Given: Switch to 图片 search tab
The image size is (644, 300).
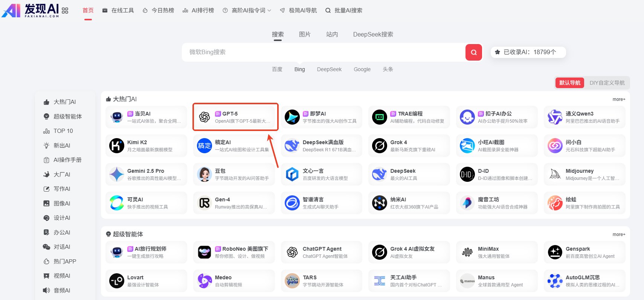Looking at the screenshot, I should [305, 34].
